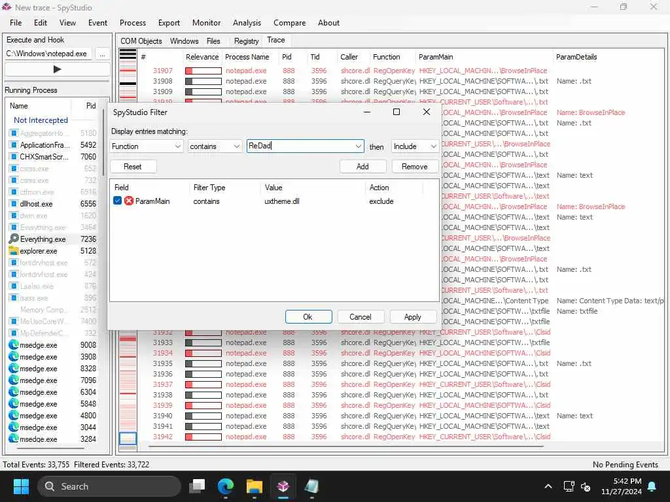Click the msedge.exe icon with Pid 4800
670x502 pixels.
click(x=14, y=415)
